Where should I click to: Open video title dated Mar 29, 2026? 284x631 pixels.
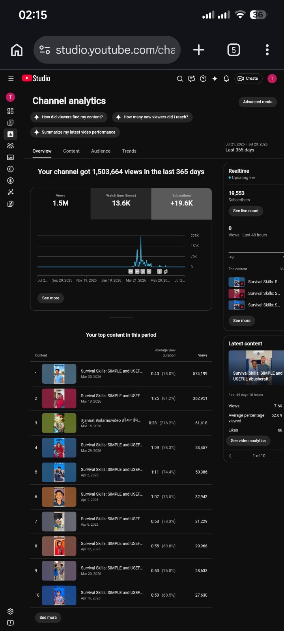coord(112,445)
